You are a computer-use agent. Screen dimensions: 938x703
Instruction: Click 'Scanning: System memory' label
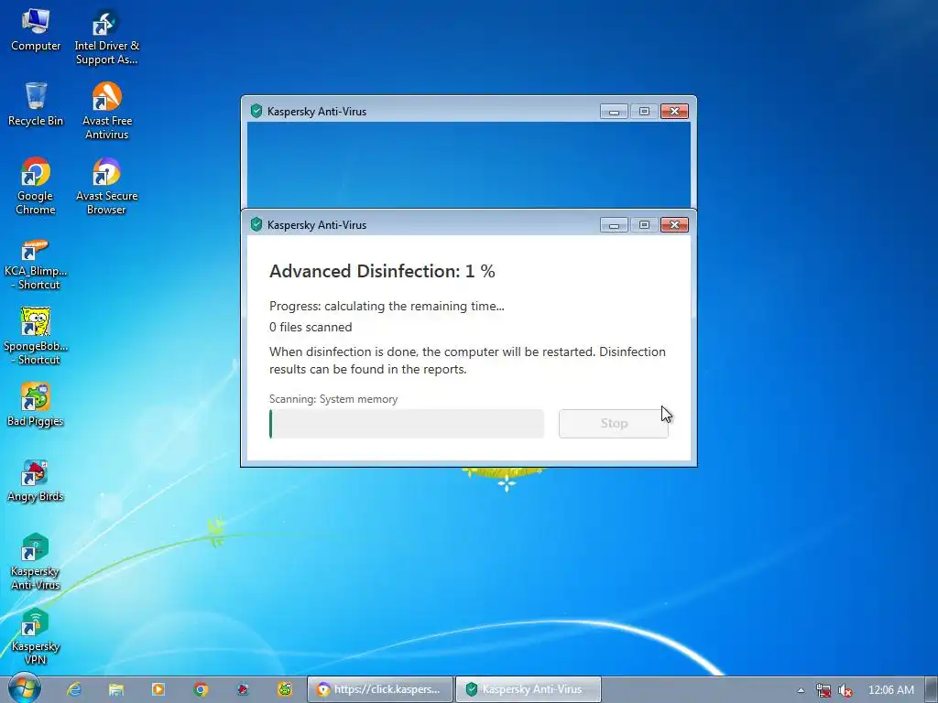[x=333, y=399]
